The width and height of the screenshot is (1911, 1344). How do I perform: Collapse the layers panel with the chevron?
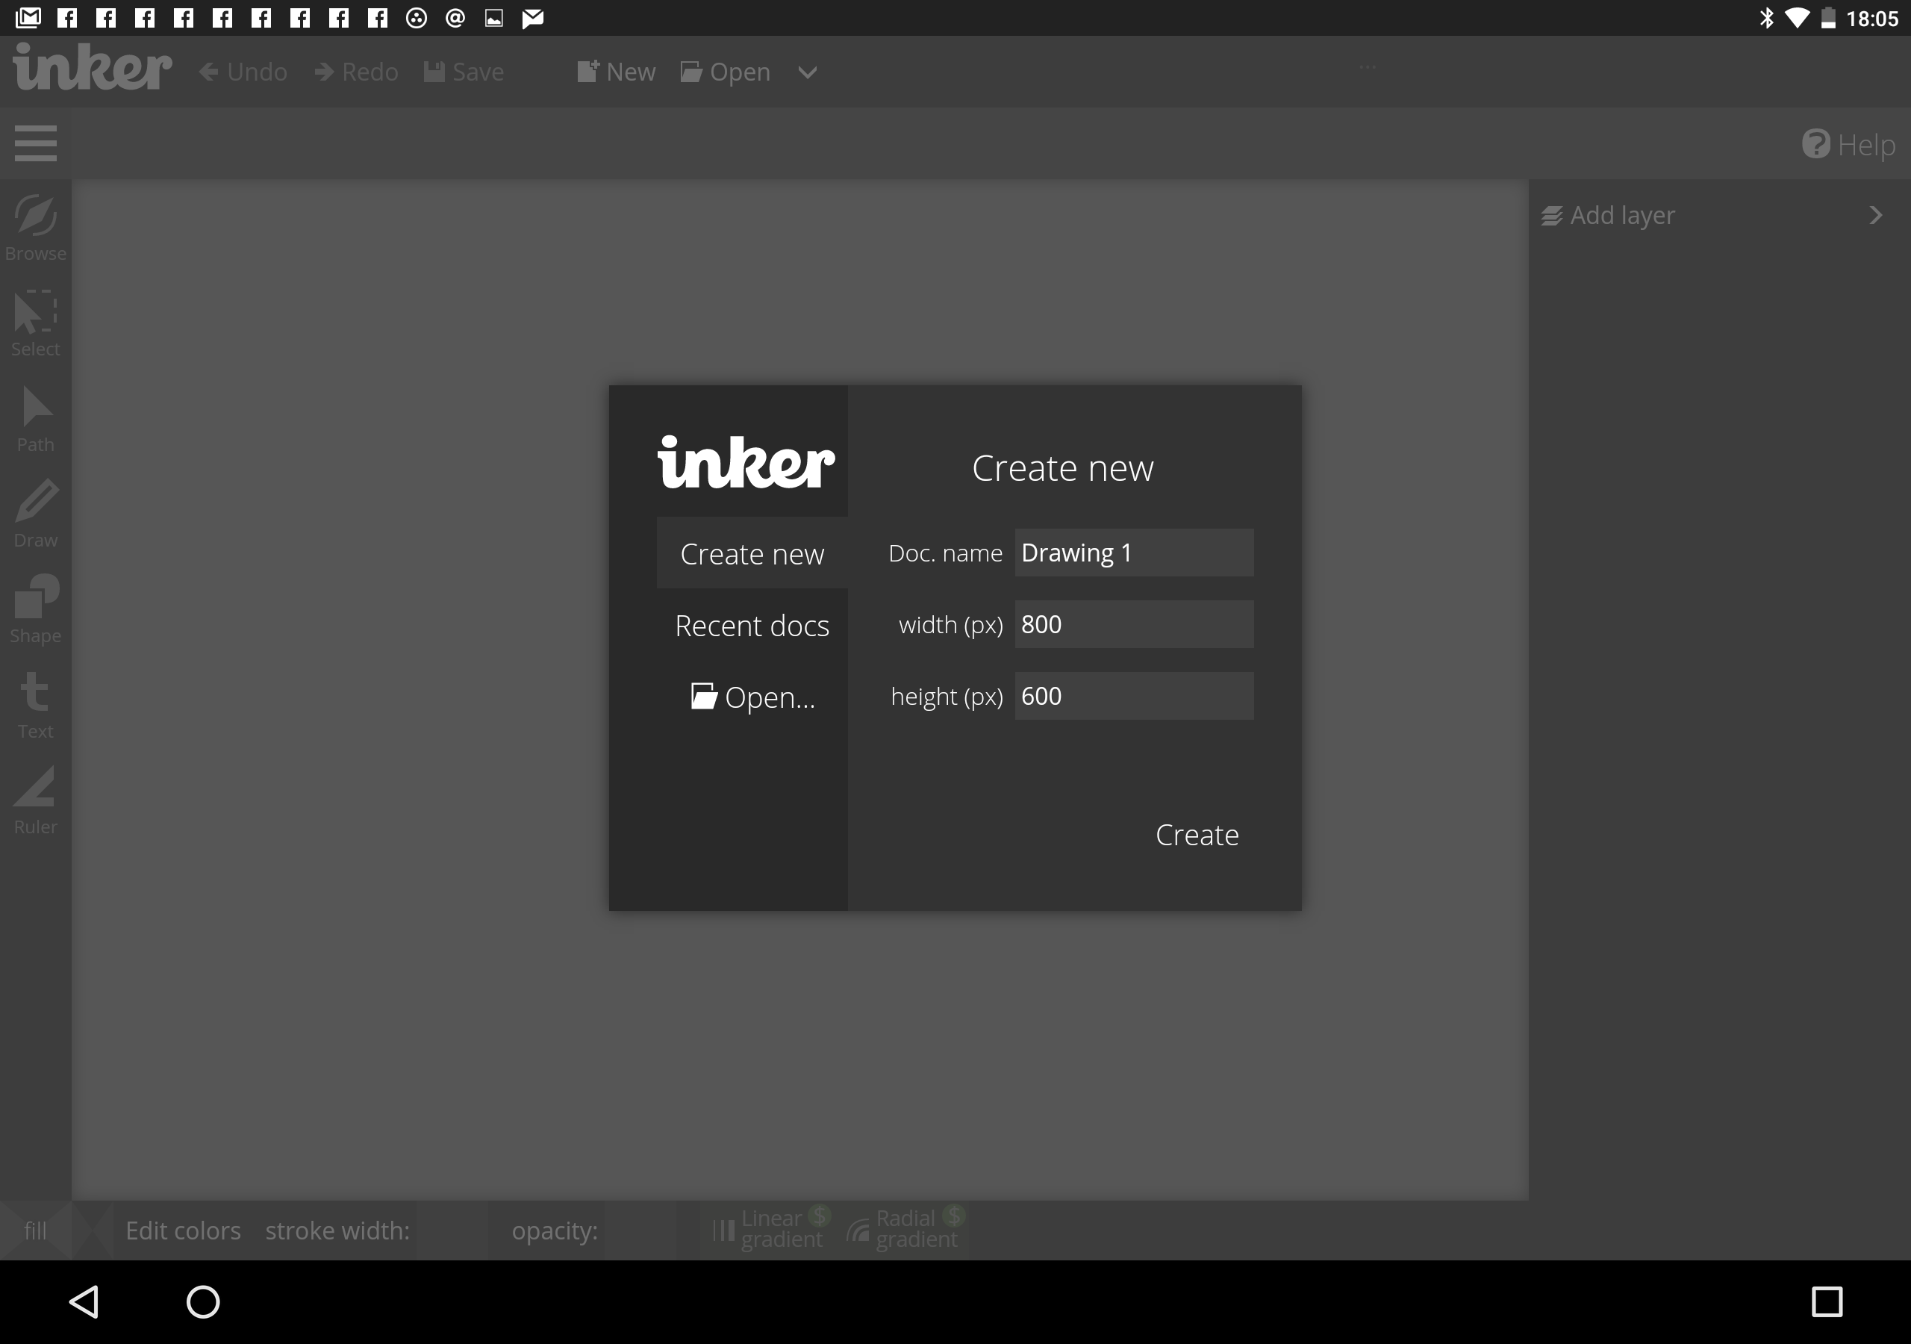[x=1875, y=216]
